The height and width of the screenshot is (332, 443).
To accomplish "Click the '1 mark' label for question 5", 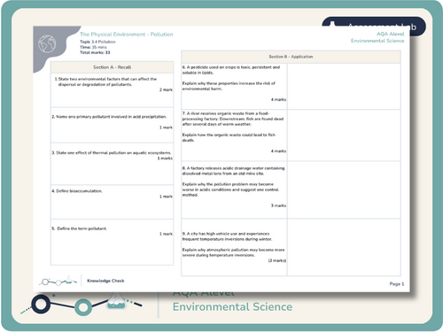I will (x=166, y=234).
